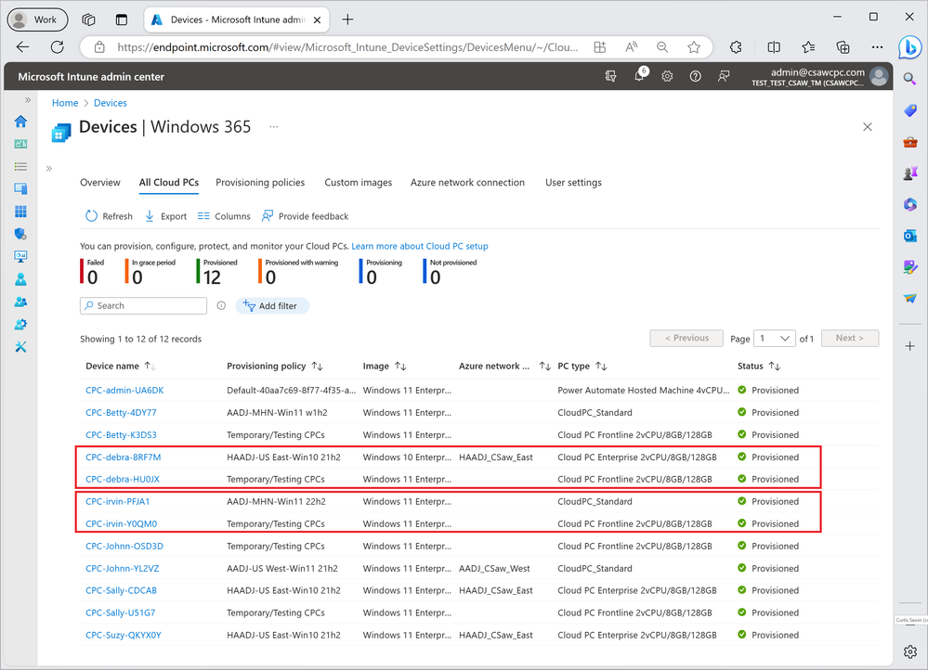The width and height of the screenshot is (928, 670).
Task: Click the browser Refresh button
Action: (57, 47)
